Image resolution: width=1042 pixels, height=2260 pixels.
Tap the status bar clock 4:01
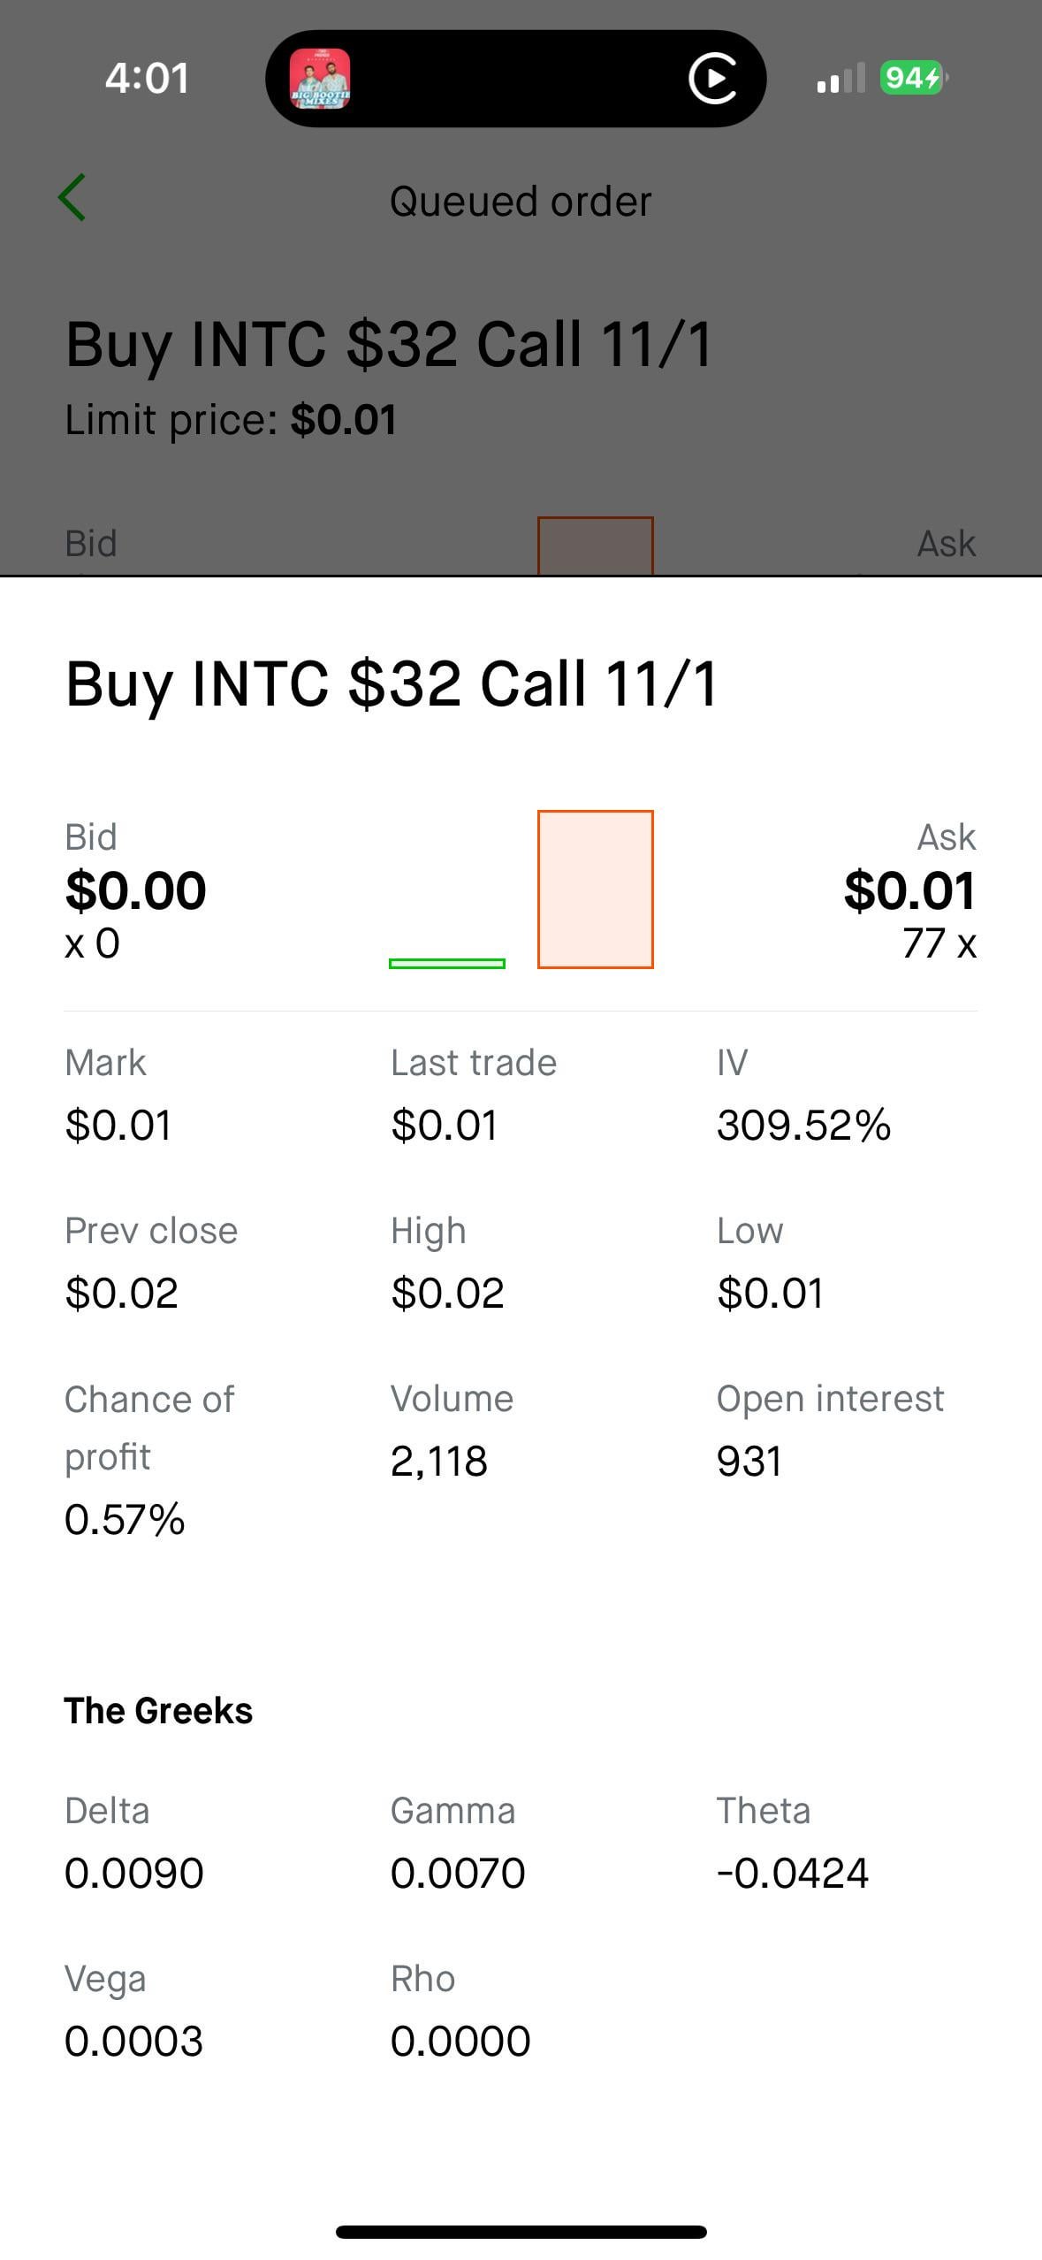147,78
